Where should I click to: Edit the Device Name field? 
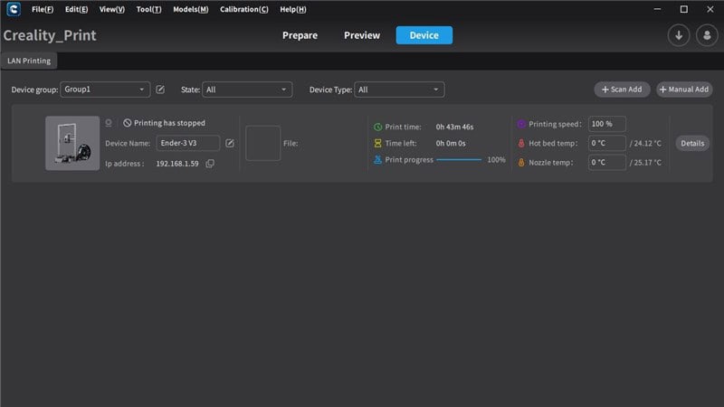click(x=188, y=143)
